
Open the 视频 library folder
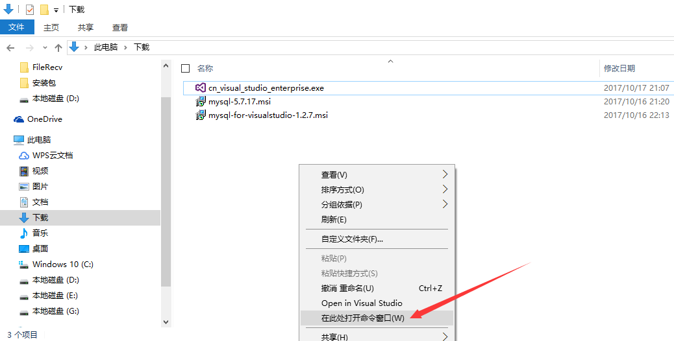click(x=40, y=170)
